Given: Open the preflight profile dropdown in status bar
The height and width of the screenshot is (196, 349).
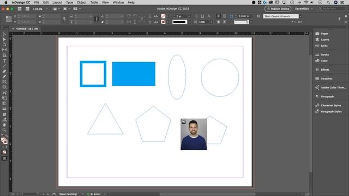Looking at the screenshot, I should (82, 194).
